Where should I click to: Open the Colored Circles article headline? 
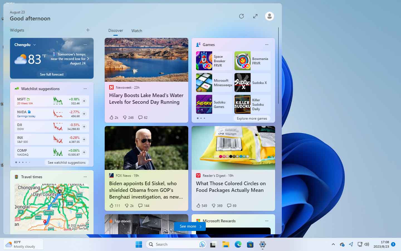(x=231, y=187)
